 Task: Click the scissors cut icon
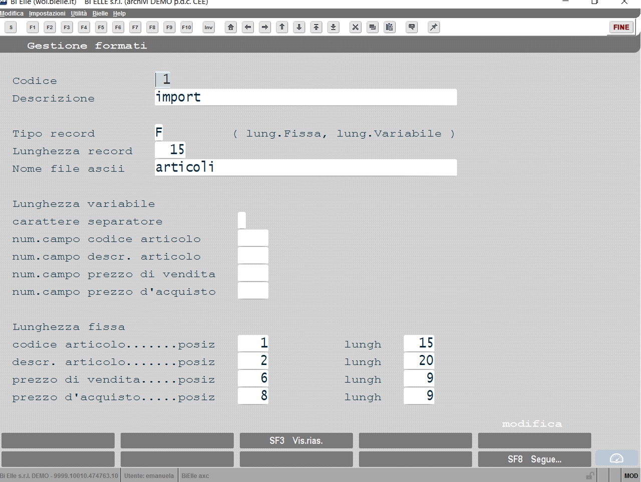coord(355,27)
